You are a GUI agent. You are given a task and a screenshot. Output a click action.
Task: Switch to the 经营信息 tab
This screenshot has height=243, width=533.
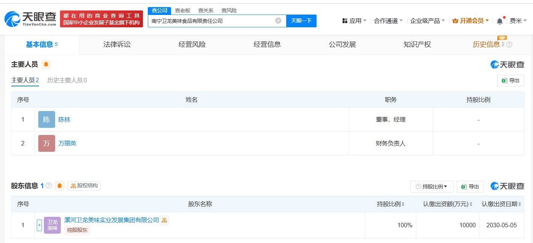pyautogui.click(x=267, y=44)
